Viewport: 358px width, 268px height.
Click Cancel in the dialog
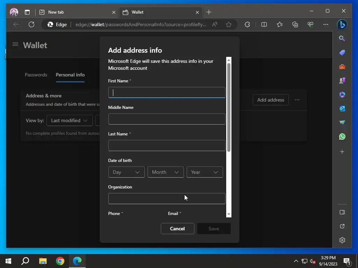click(x=177, y=229)
